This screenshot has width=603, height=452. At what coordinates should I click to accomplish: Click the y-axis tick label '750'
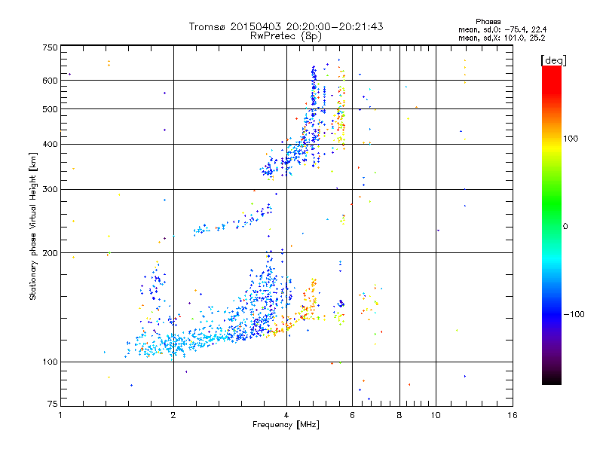point(50,47)
